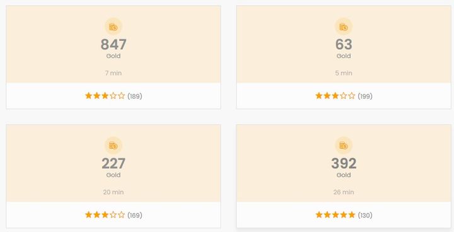Click the coin icon above 392 Gold
The height and width of the screenshot is (232, 454).
point(344,146)
